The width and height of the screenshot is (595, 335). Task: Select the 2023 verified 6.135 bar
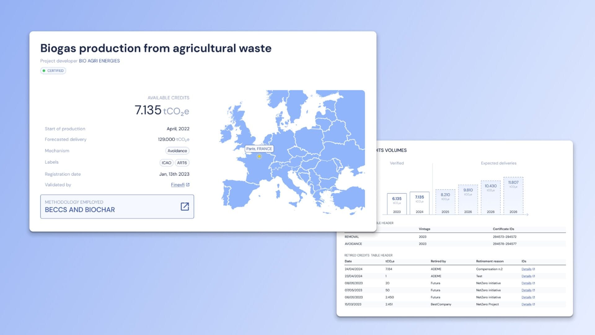(x=397, y=204)
